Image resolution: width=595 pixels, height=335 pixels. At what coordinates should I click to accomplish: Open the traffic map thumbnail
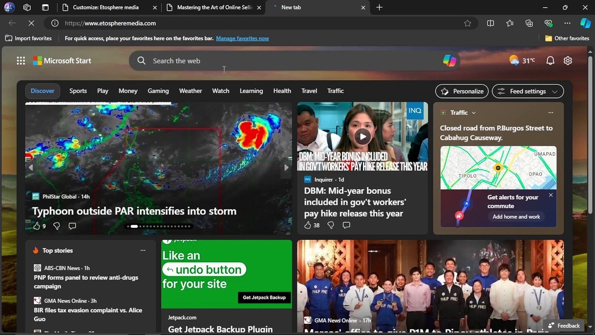[x=498, y=168]
